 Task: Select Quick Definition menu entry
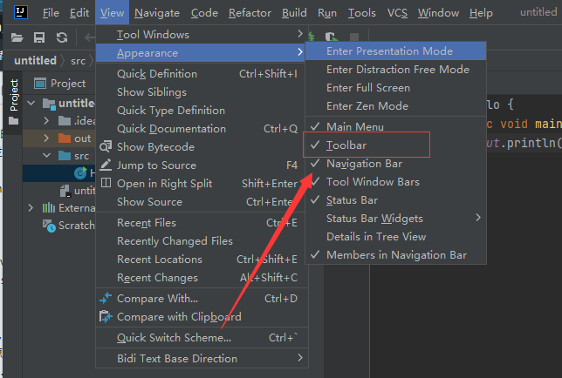202,74
